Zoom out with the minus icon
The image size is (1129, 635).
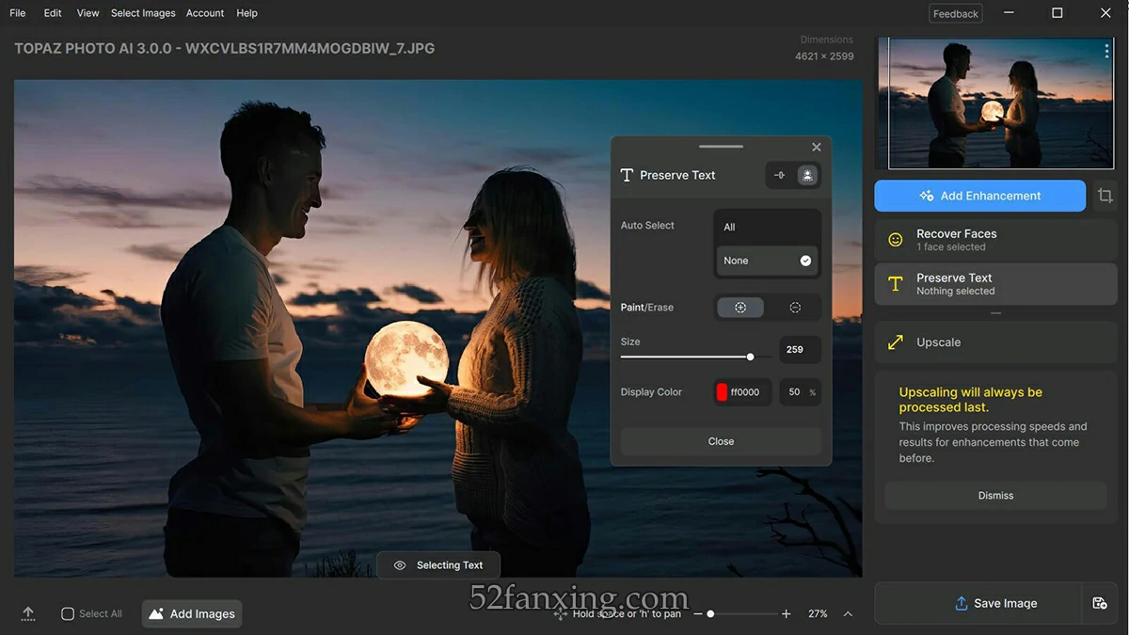pyautogui.click(x=698, y=614)
